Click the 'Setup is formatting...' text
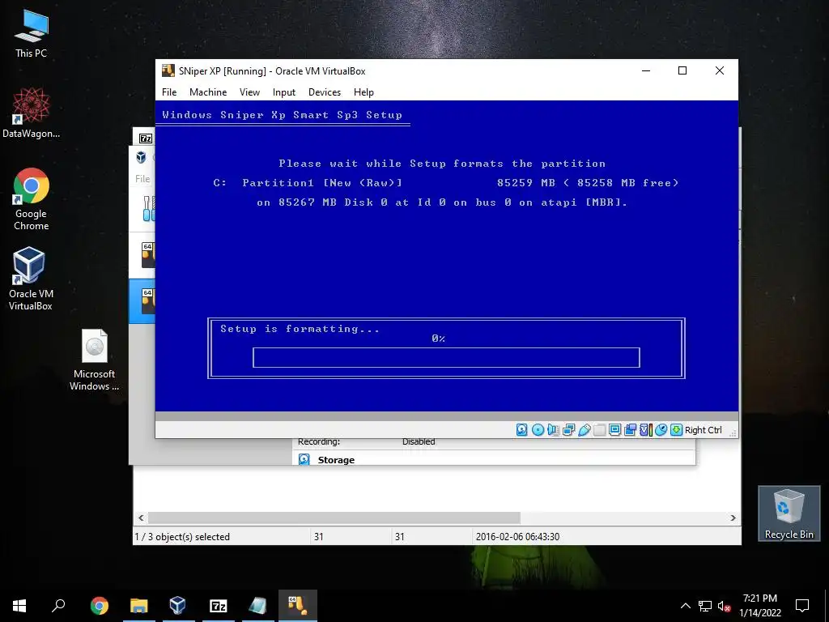The image size is (829, 622). [x=300, y=329]
